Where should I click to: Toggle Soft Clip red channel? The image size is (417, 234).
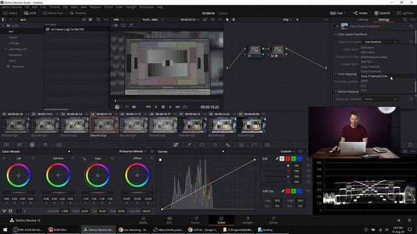coord(288,191)
